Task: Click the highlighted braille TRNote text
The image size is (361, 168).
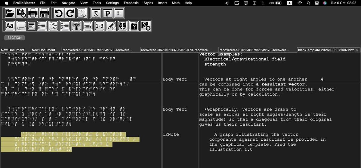Action: [70, 142]
